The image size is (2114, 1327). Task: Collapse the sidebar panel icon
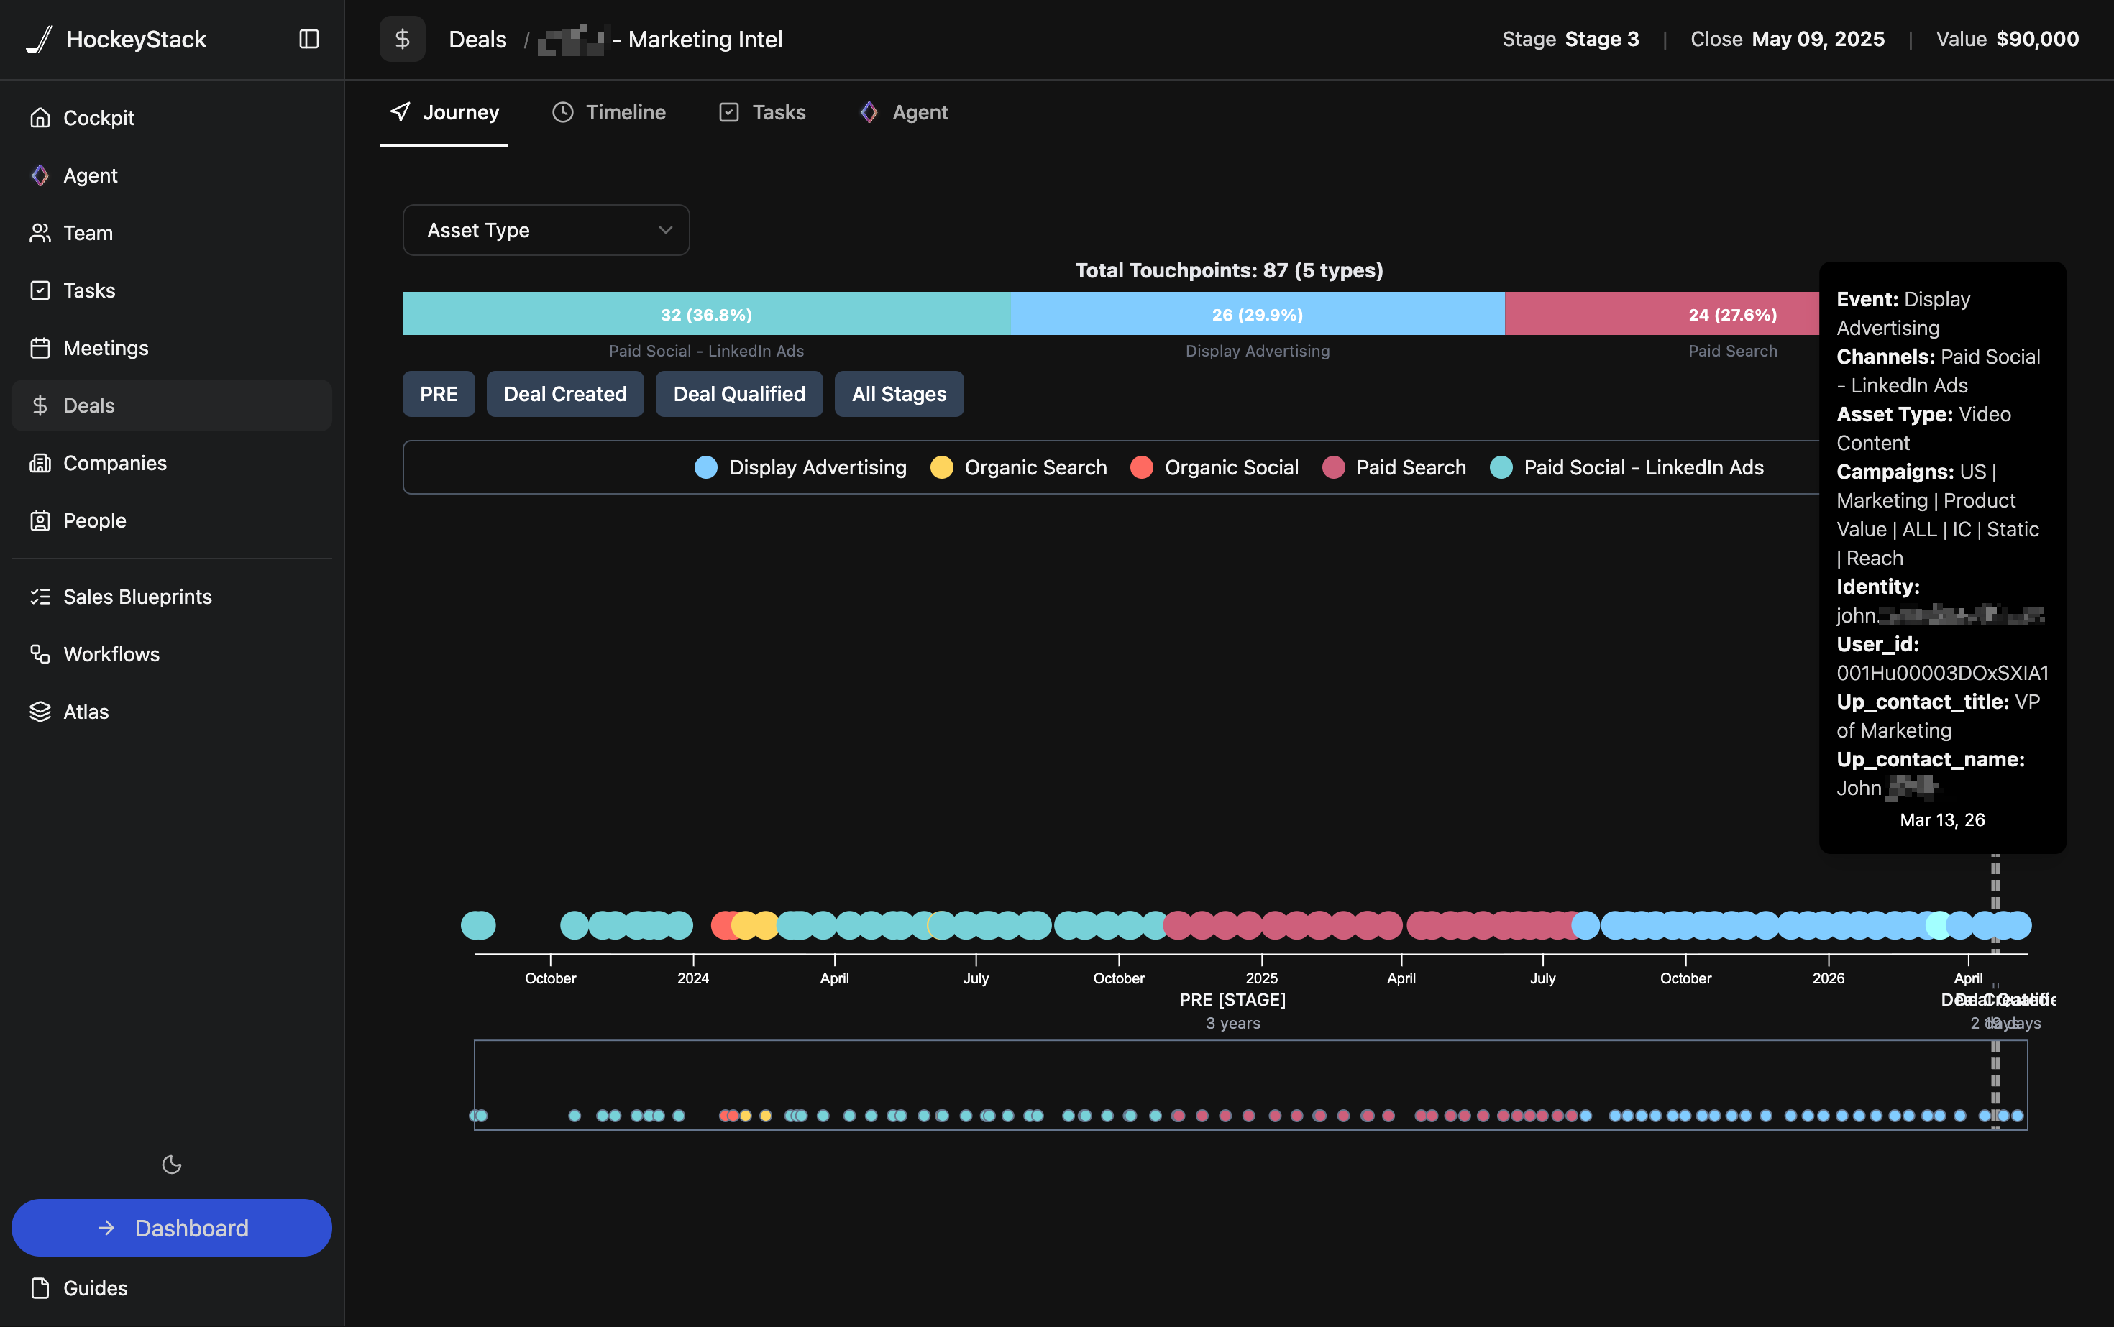click(309, 40)
